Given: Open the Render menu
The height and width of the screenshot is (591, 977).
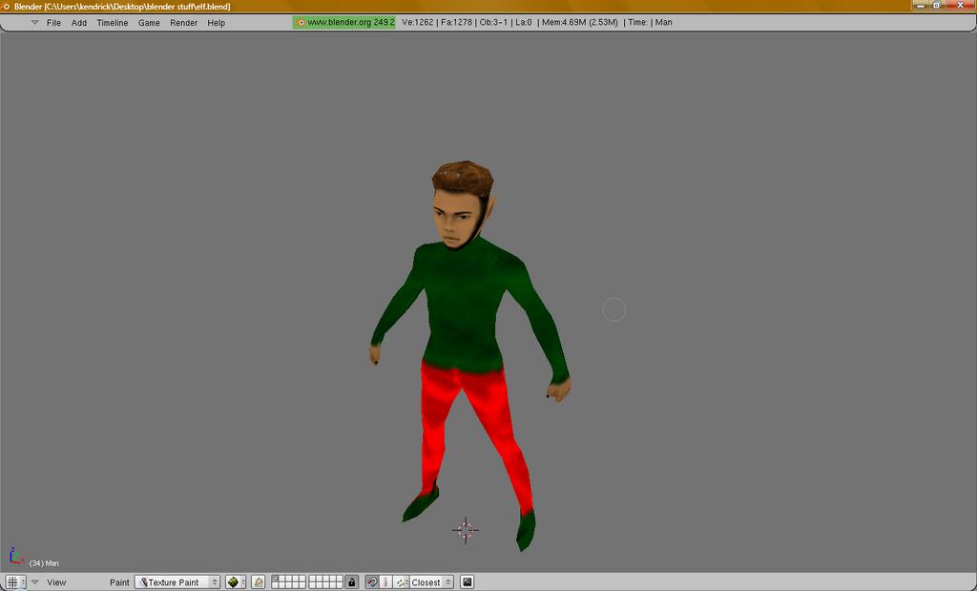Looking at the screenshot, I should tap(184, 23).
